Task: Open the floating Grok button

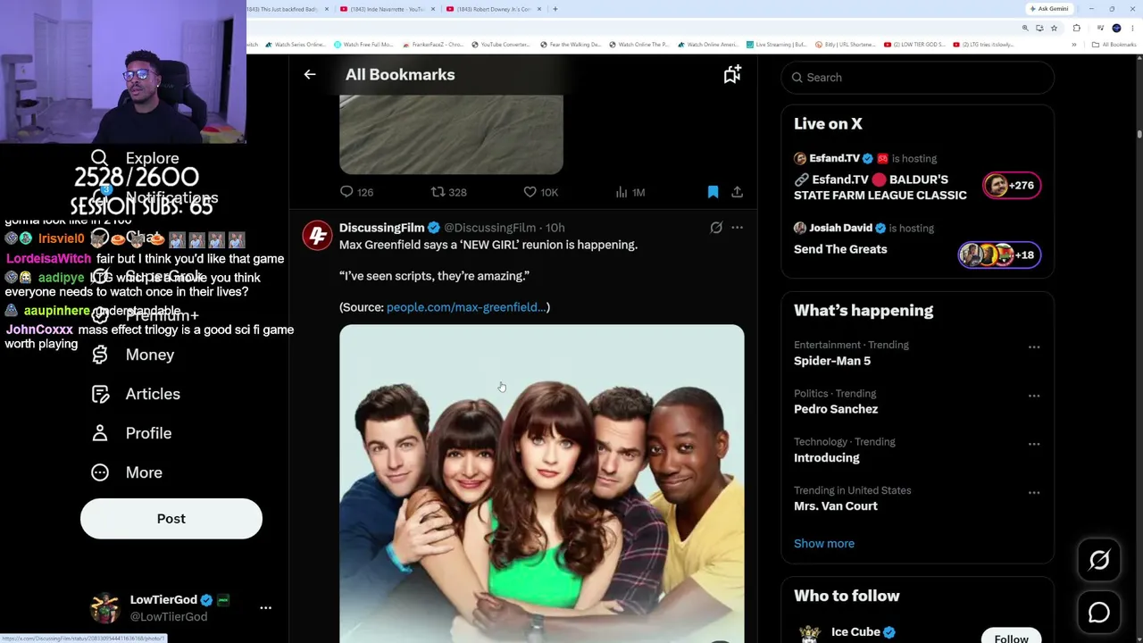Action: 1099,560
